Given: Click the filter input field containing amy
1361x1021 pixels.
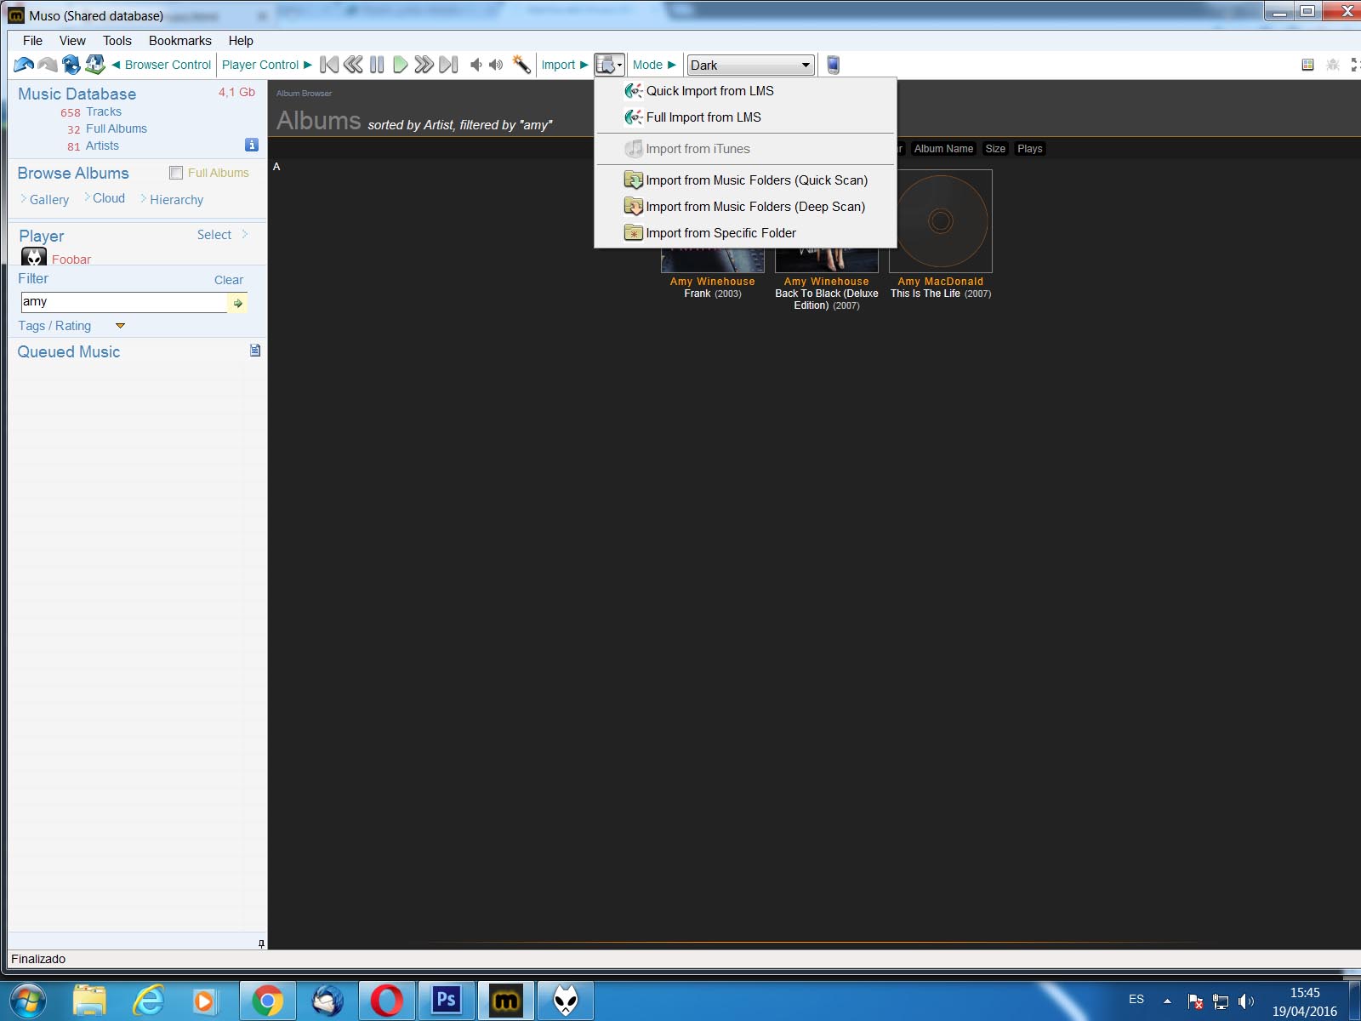Looking at the screenshot, I should pos(123,302).
